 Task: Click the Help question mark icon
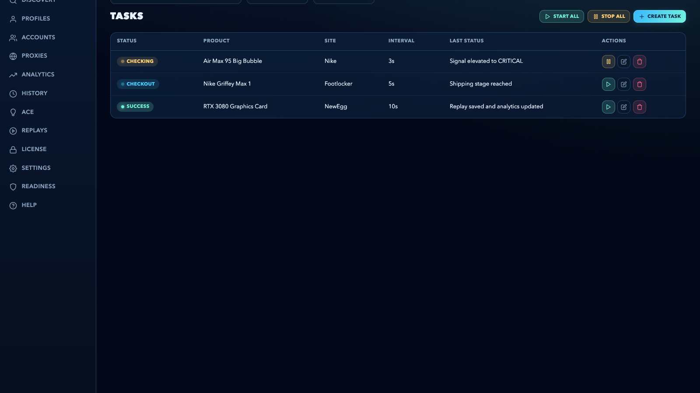point(13,205)
